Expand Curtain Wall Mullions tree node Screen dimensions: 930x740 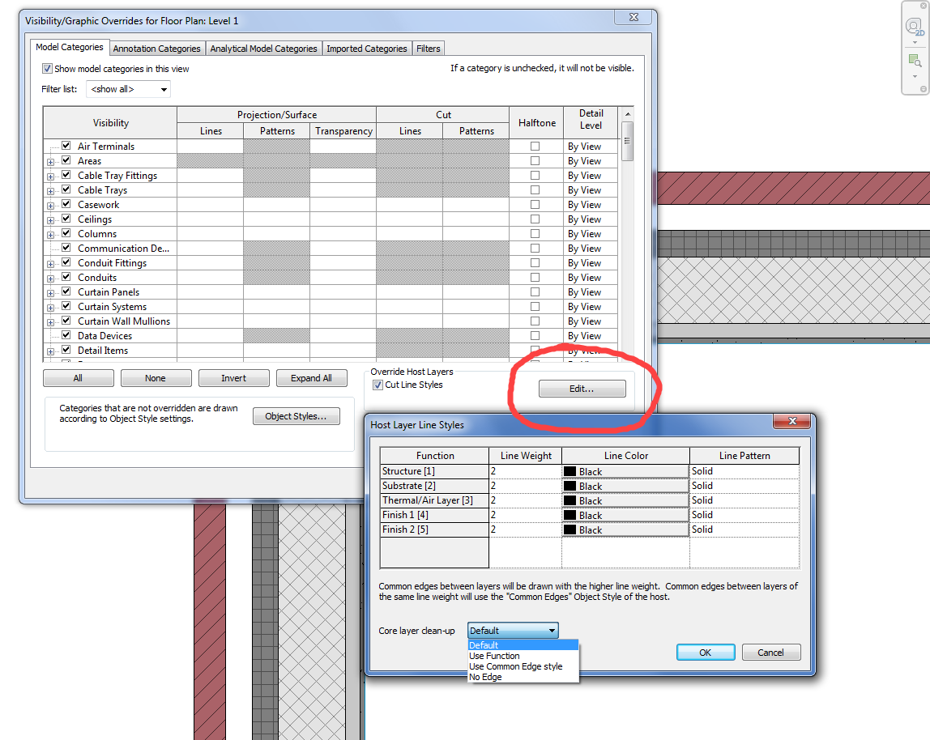[50, 322]
